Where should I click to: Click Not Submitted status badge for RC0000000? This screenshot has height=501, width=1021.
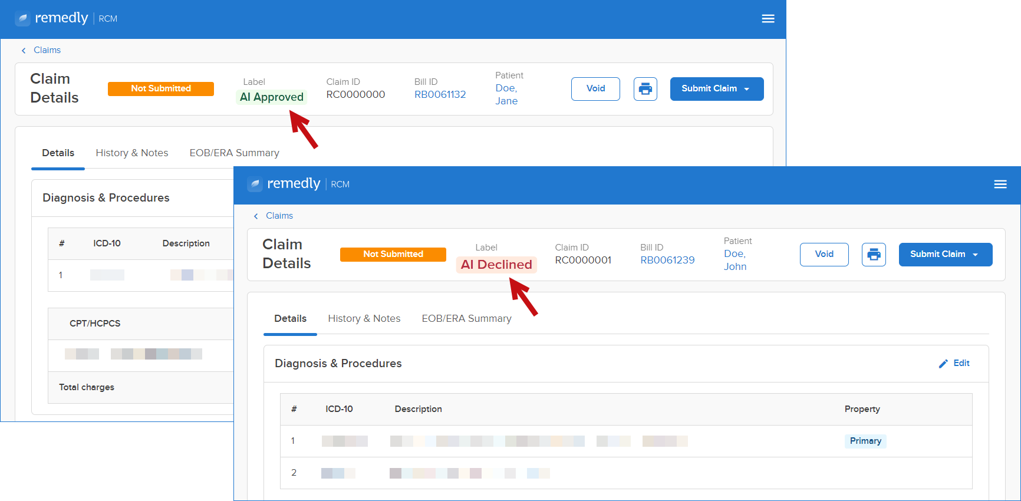[x=161, y=88]
